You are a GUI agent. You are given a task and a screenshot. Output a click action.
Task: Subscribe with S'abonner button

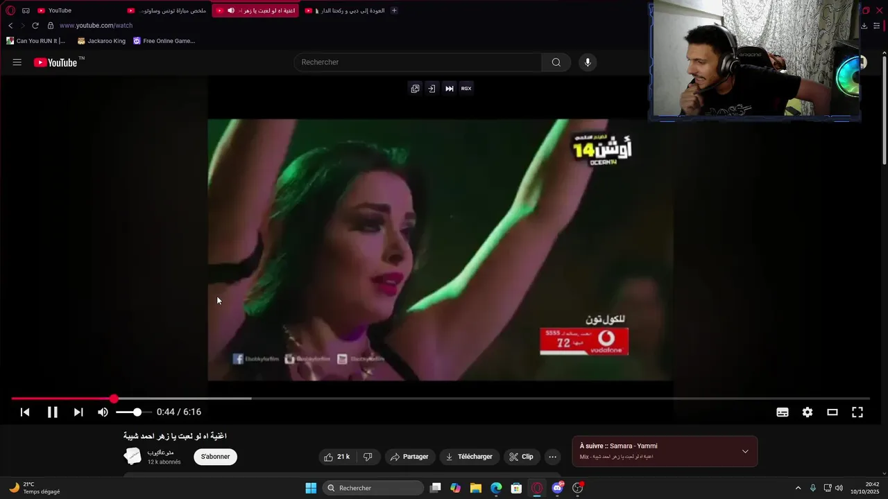click(x=215, y=457)
